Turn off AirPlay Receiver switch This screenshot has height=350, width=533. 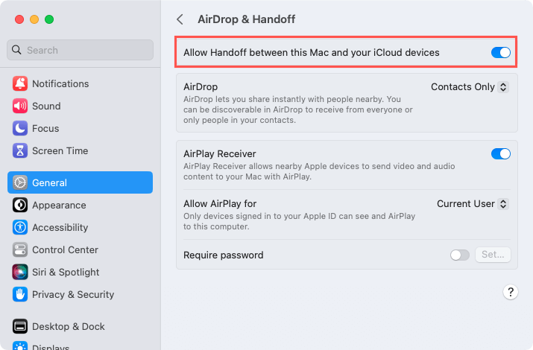pos(500,154)
